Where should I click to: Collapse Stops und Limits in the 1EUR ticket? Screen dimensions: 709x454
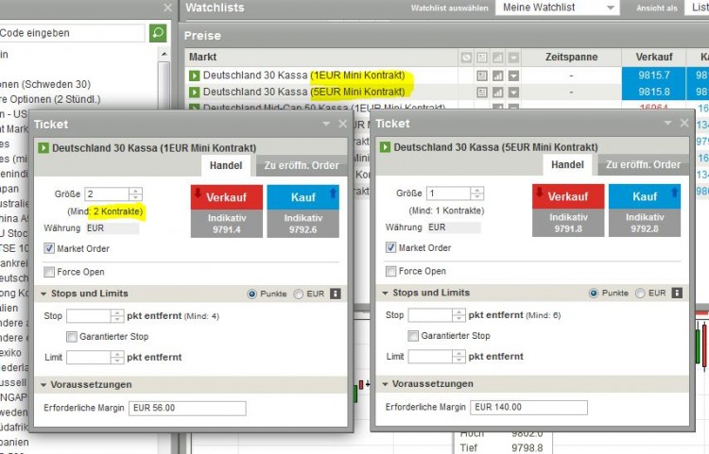(x=43, y=294)
